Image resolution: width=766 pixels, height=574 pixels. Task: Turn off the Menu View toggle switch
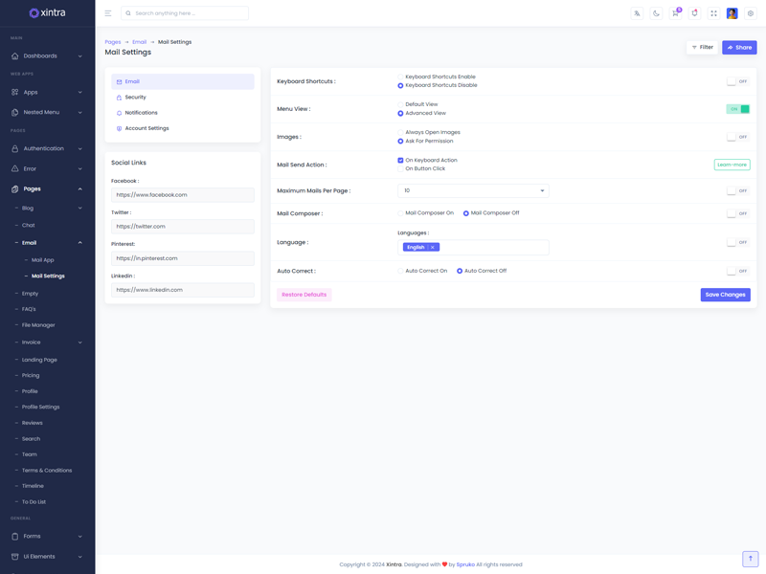coord(737,109)
